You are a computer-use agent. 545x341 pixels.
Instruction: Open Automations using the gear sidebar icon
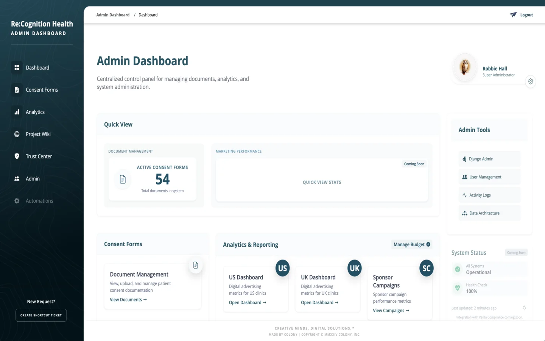tap(17, 201)
